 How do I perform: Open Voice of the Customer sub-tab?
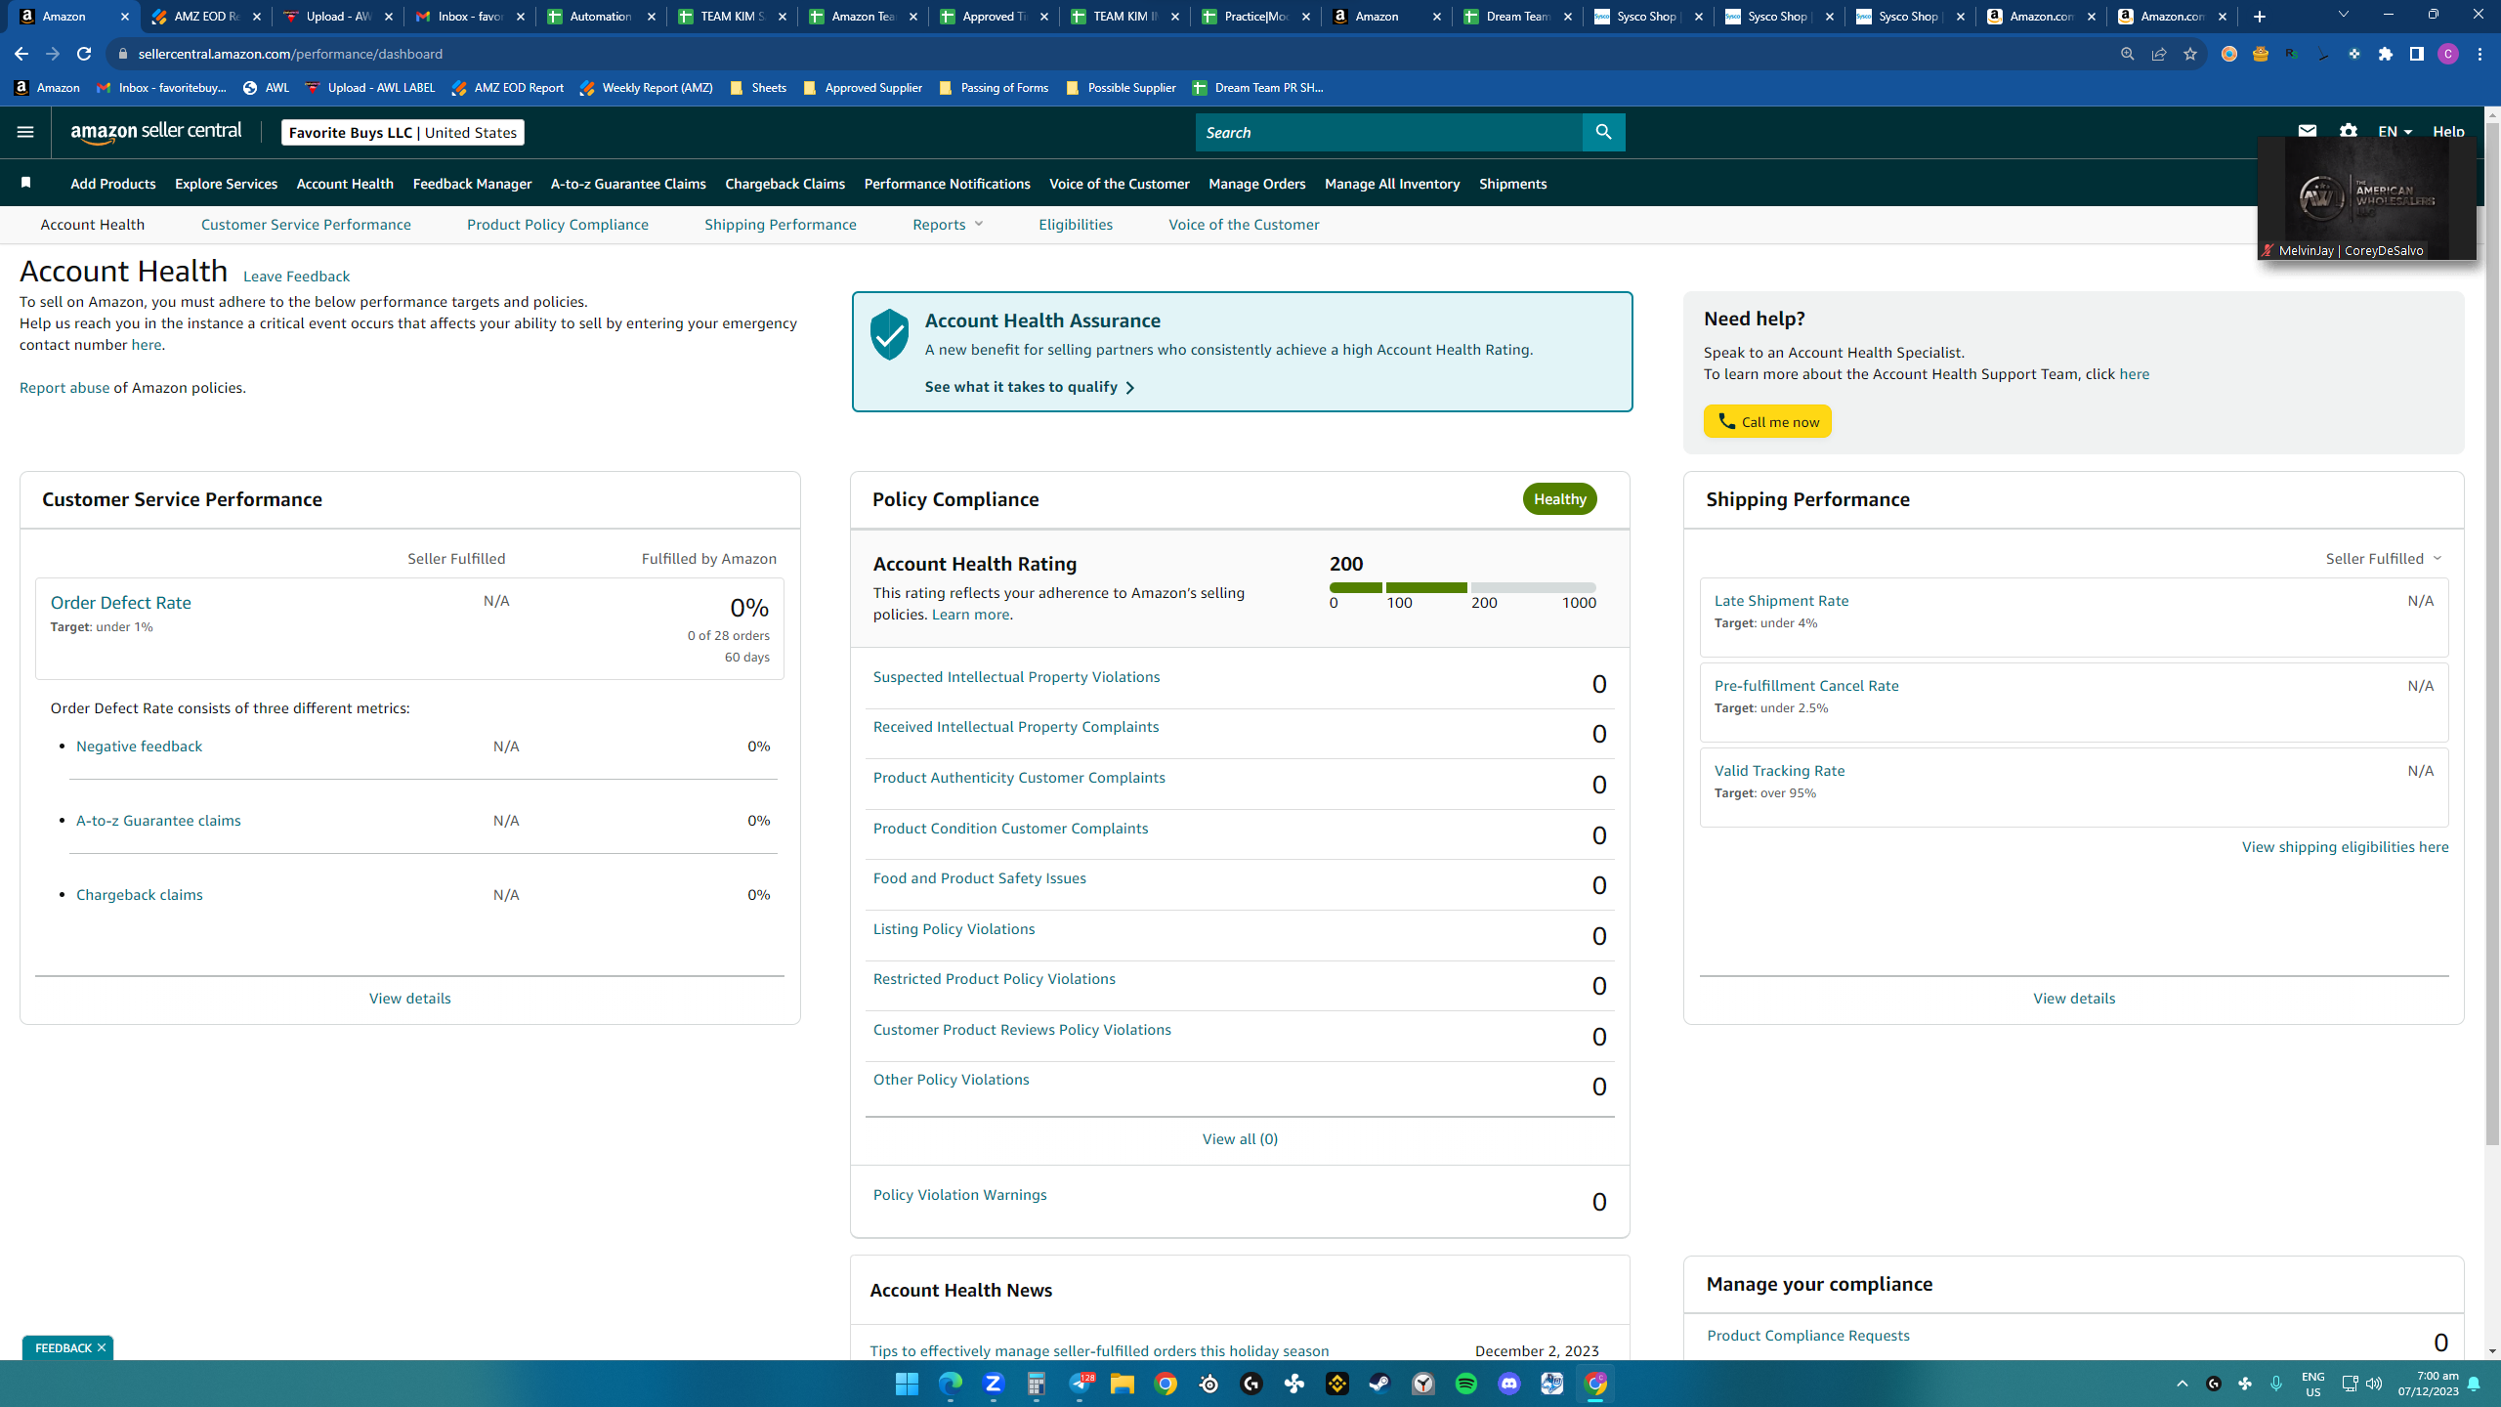(1244, 225)
